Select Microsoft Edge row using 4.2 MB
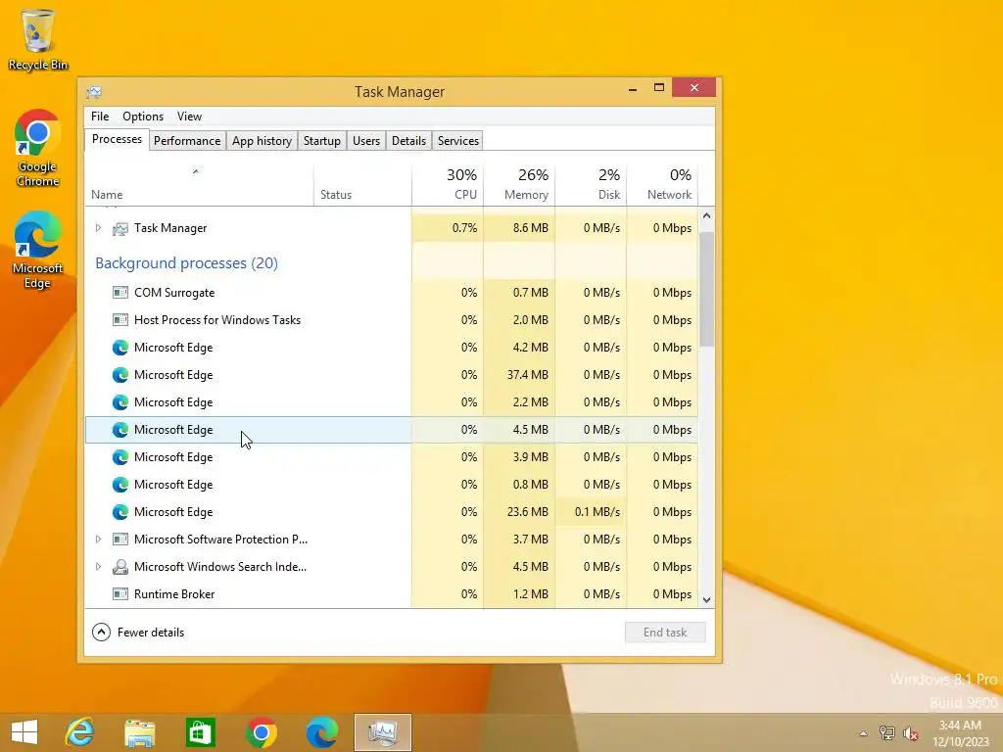 392,348
